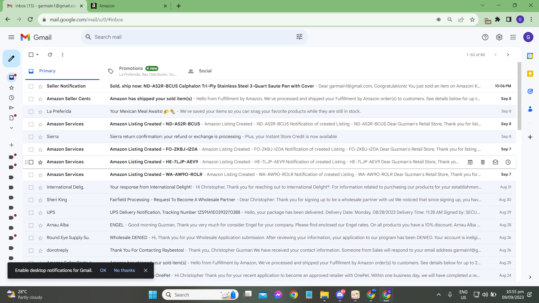Open Google Keep side panel
539x303 pixels.
point(530,74)
